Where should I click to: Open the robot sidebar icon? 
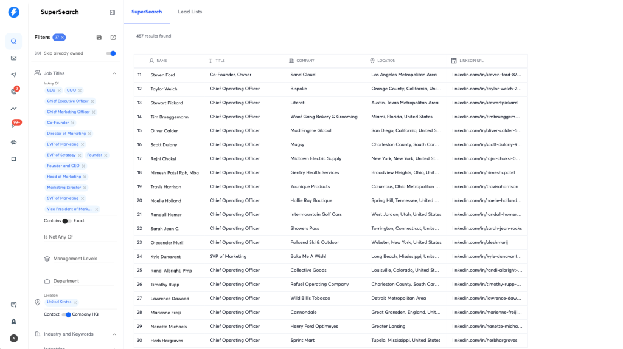(13, 142)
